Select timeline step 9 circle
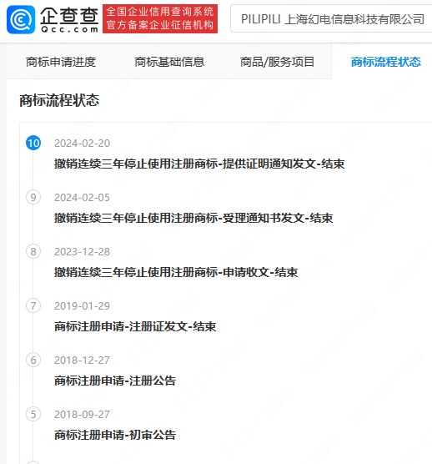This screenshot has width=432, height=464. pyautogui.click(x=33, y=197)
